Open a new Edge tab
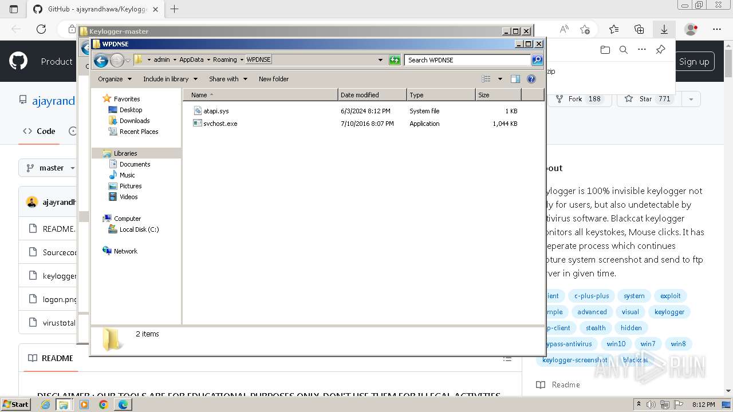This screenshot has width=733, height=412. pos(175,9)
